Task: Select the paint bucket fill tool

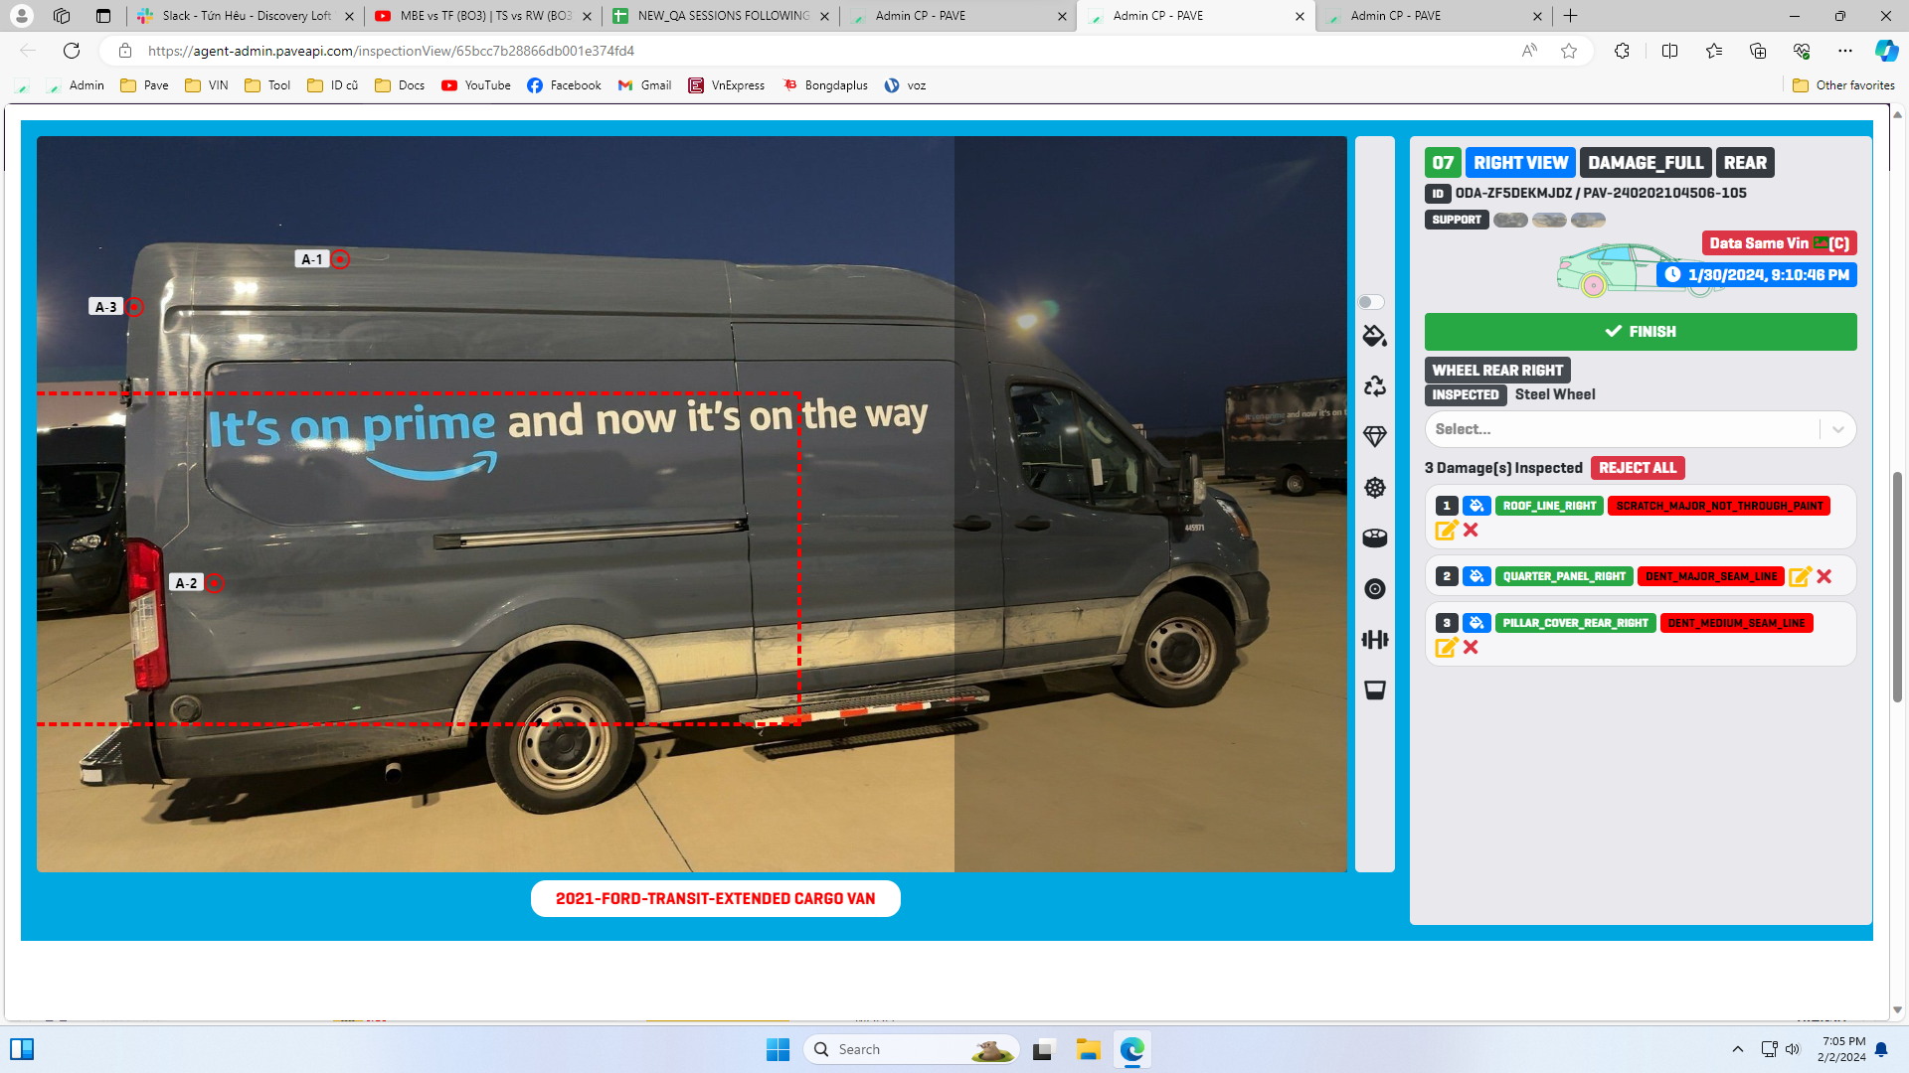Action: [1374, 336]
